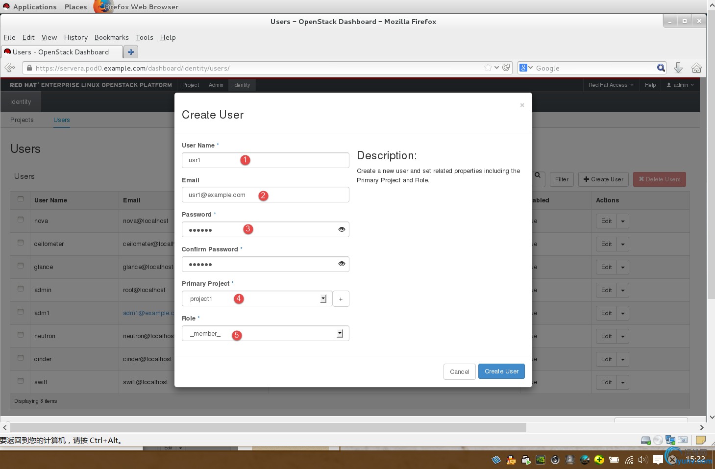Open the Firefox Tools menu
The image size is (715, 469).
pyautogui.click(x=145, y=37)
